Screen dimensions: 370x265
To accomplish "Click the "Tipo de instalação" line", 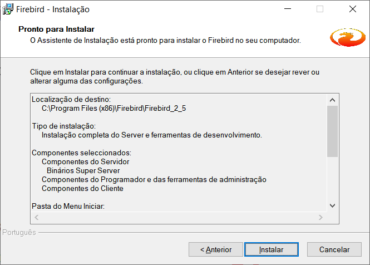I will 63,126.
